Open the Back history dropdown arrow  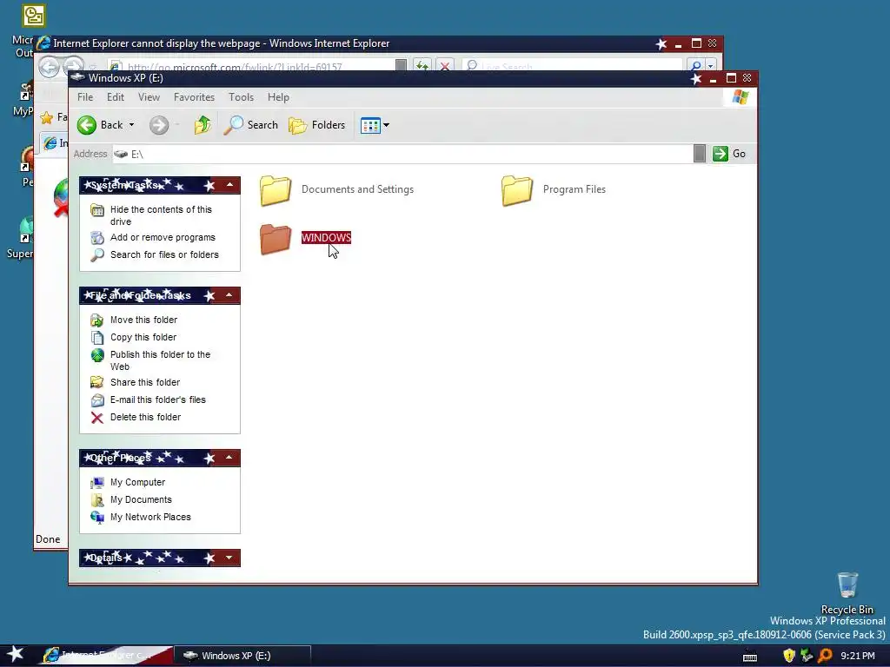132,125
